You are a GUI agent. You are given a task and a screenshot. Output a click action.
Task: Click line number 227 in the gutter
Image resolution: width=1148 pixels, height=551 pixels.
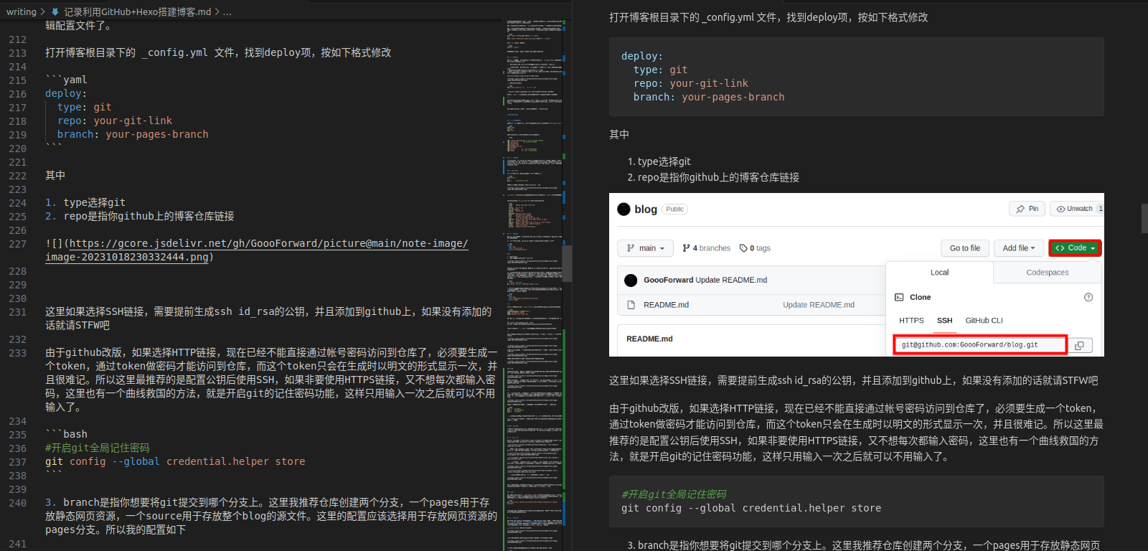point(18,244)
